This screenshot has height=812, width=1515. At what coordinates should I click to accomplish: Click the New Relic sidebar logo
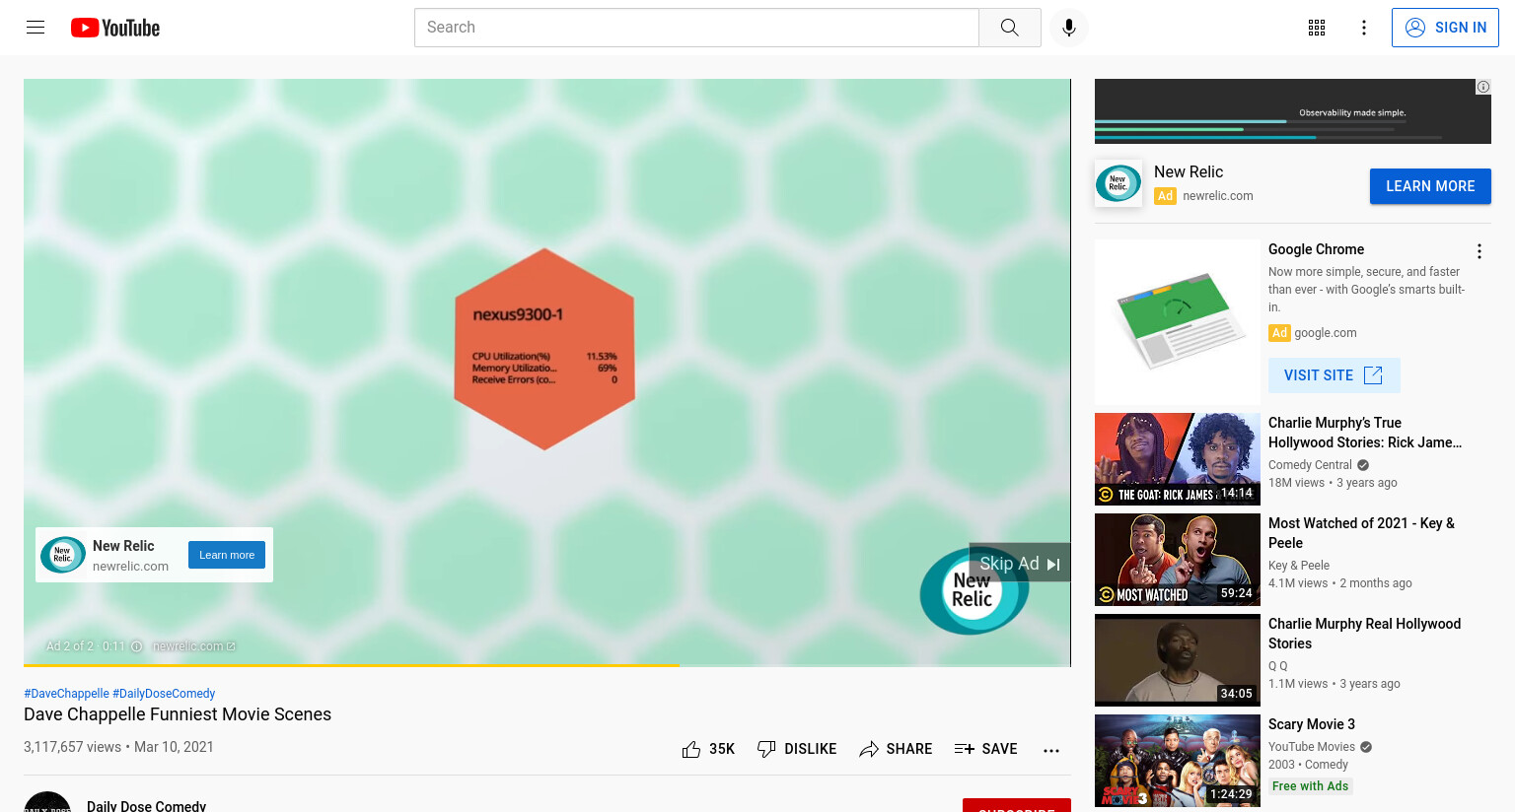(x=1118, y=183)
